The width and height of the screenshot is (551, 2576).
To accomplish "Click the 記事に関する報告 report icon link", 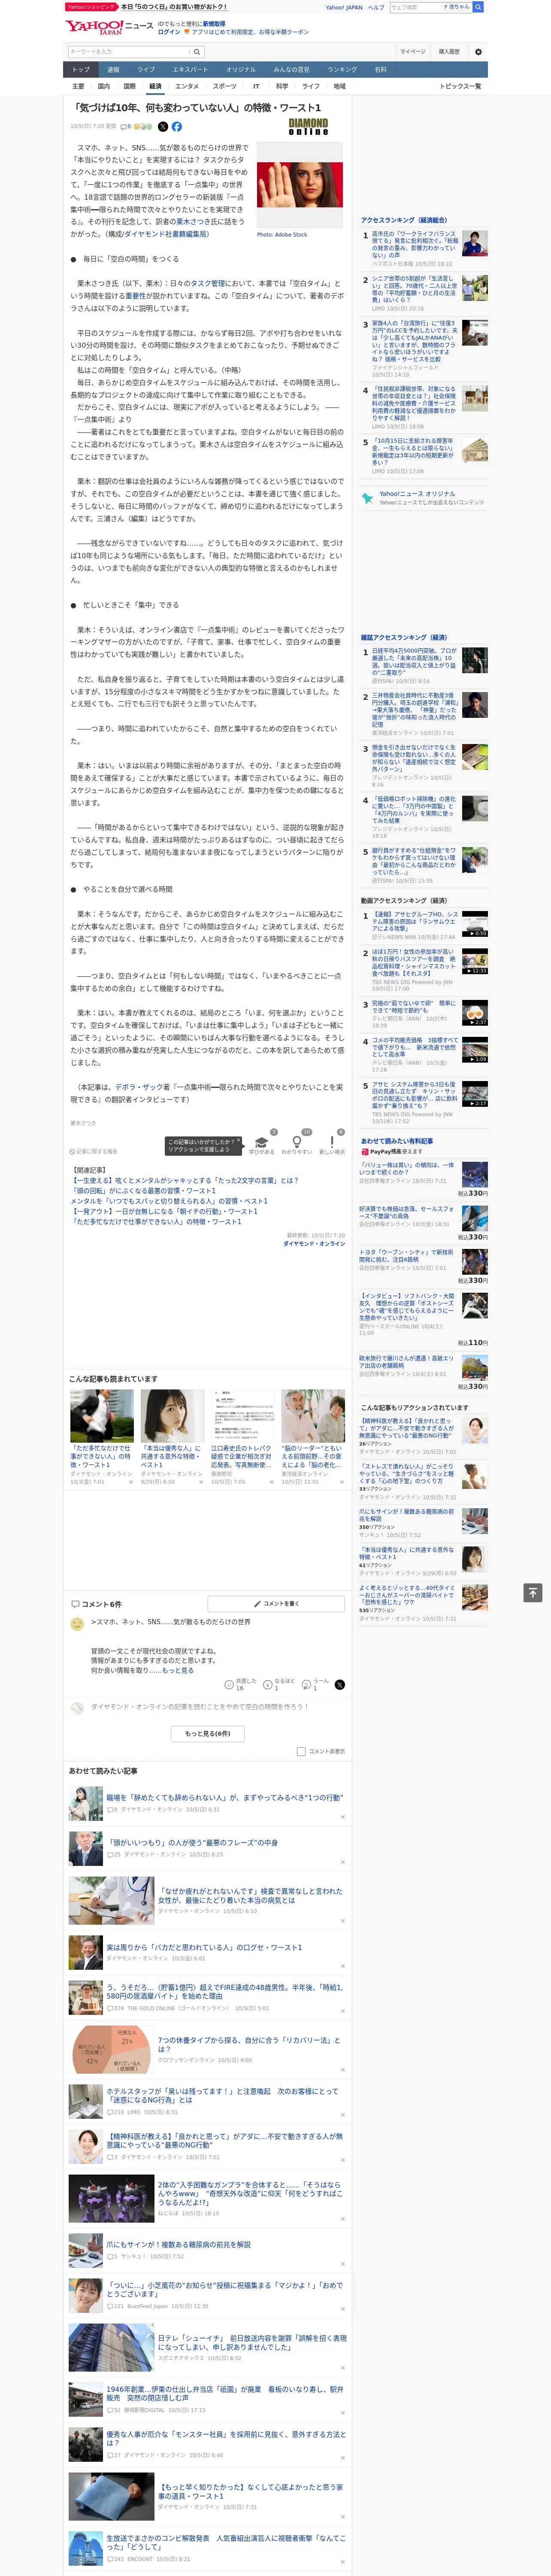I will pos(93,1152).
